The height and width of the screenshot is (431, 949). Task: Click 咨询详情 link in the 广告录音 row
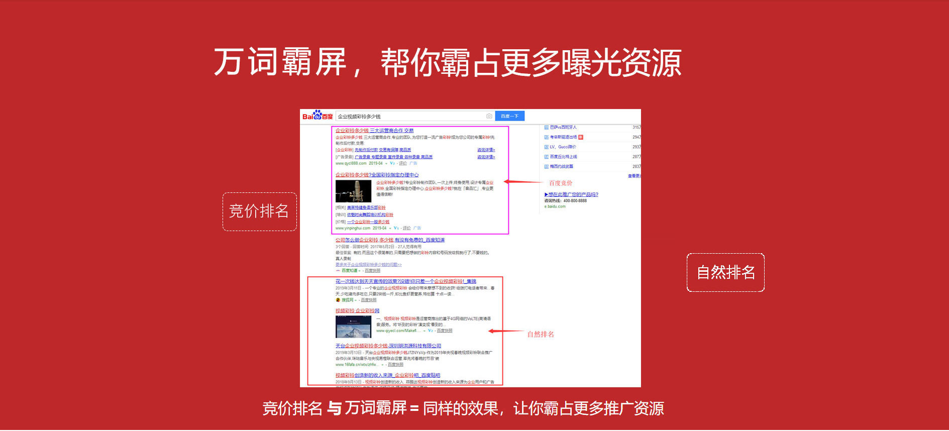486,157
